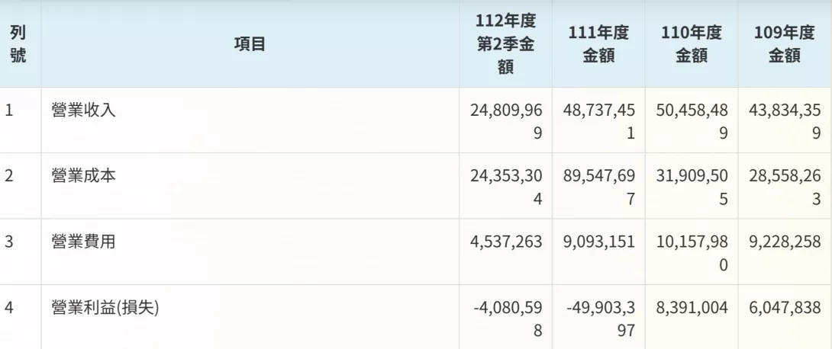832x349 pixels.
Task: Select the -49,903,397 operating loss cell
Action: 598,317
